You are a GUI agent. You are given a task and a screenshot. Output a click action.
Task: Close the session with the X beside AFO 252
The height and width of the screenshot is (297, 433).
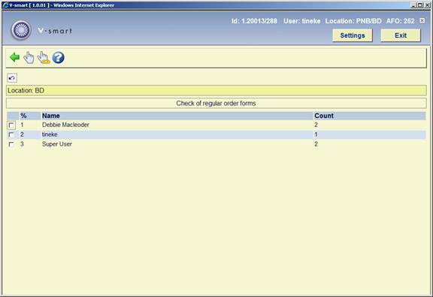(x=422, y=21)
